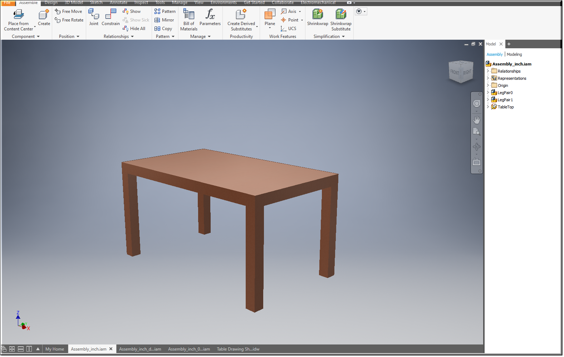Expand the LegPair1 node
This screenshot has height=357, width=564.
pos(488,100)
